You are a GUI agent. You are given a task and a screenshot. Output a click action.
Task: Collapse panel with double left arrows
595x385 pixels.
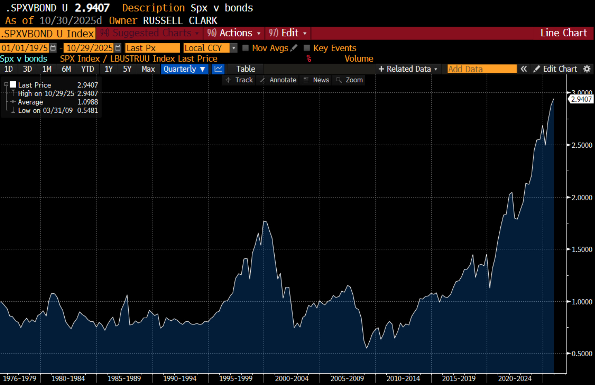524,69
